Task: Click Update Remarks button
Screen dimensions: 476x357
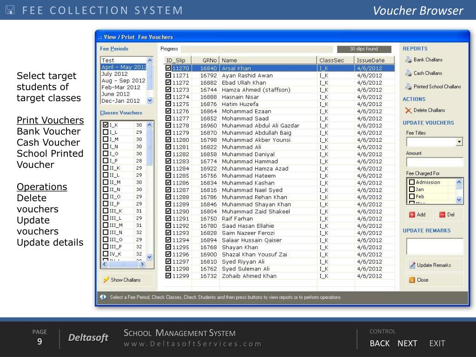Action: [x=435, y=265]
